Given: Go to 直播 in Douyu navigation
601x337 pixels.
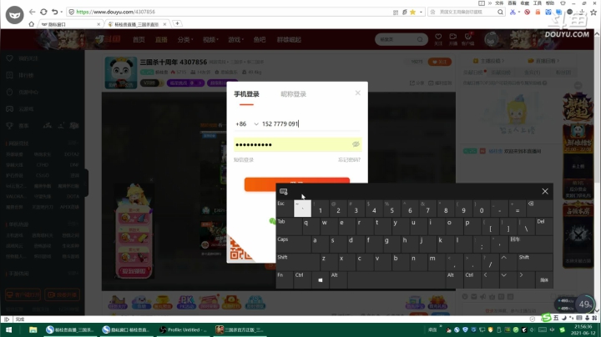Looking at the screenshot, I should tap(161, 39).
